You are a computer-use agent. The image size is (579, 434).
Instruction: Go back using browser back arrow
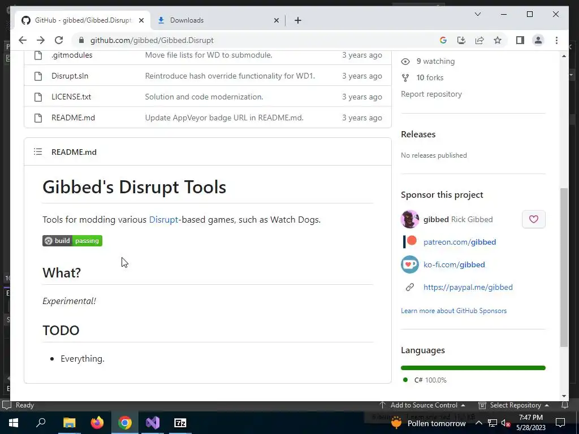[23, 40]
